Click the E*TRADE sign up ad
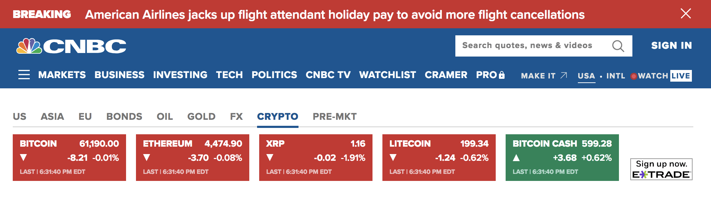 click(661, 169)
